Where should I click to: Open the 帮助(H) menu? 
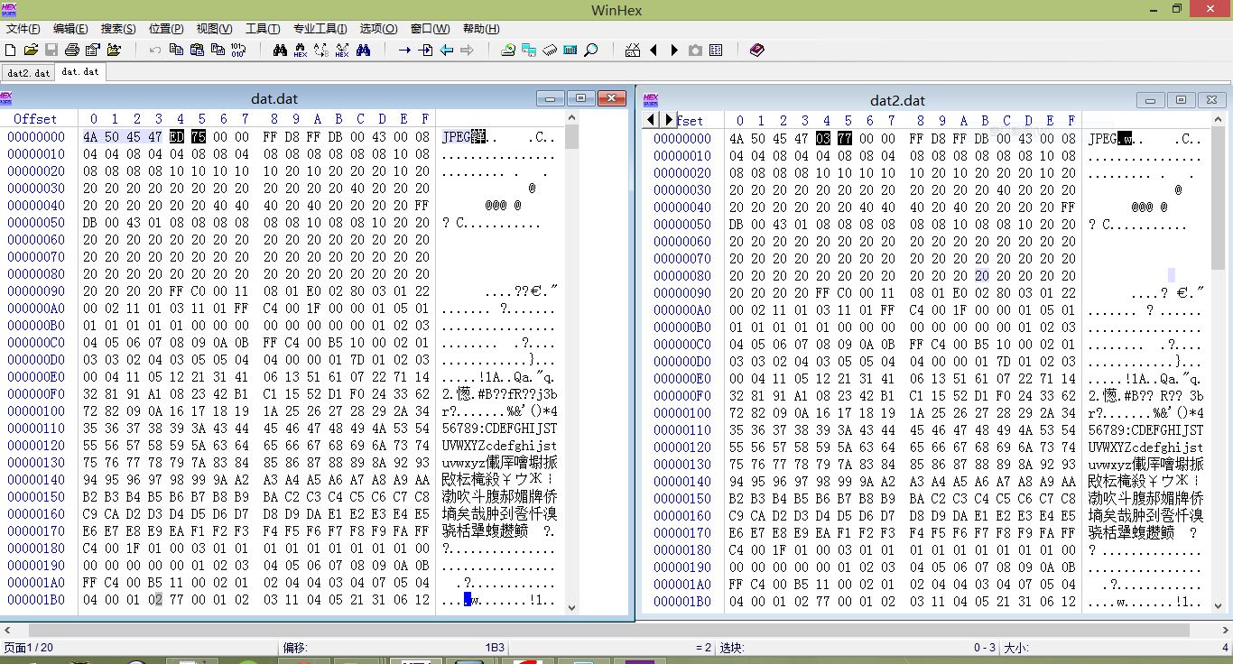point(481,28)
